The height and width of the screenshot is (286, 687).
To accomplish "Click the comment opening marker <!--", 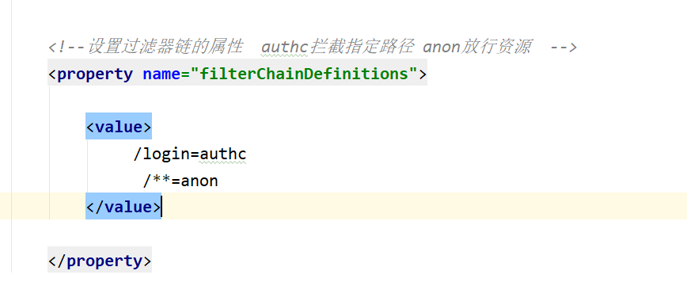I will [x=66, y=47].
